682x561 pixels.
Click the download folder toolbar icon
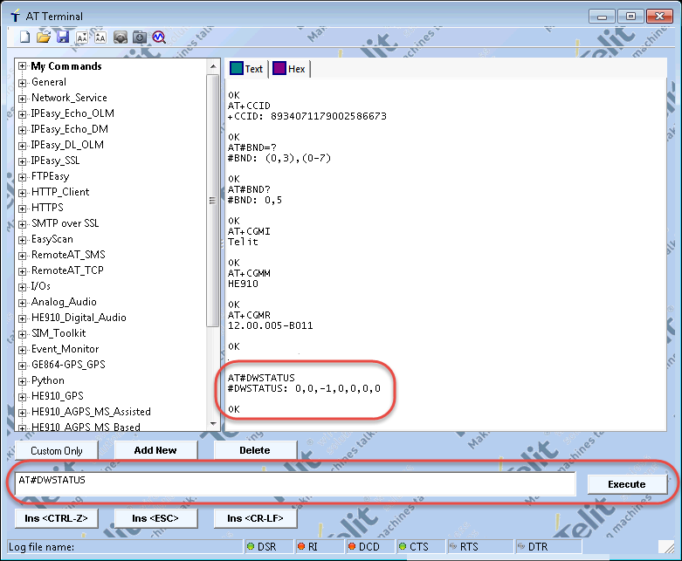click(x=140, y=37)
